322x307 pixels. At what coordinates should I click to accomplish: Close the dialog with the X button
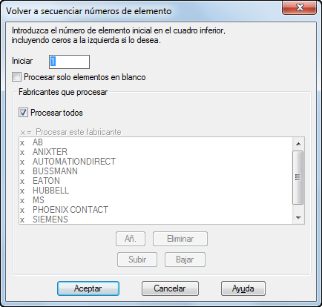300,7
